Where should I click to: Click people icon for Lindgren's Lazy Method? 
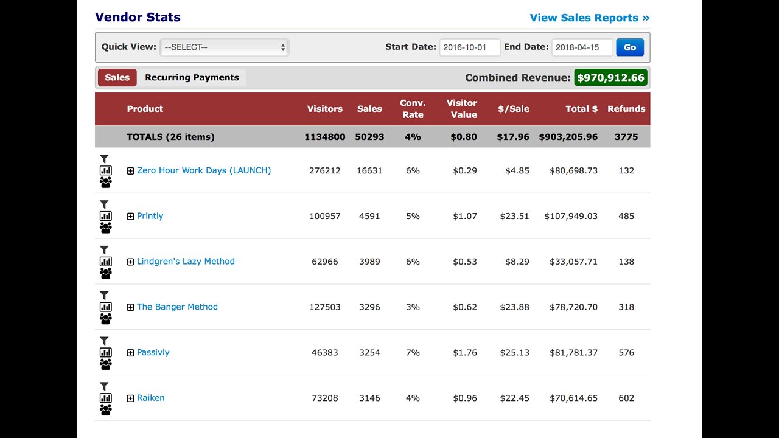[x=105, y=273]
